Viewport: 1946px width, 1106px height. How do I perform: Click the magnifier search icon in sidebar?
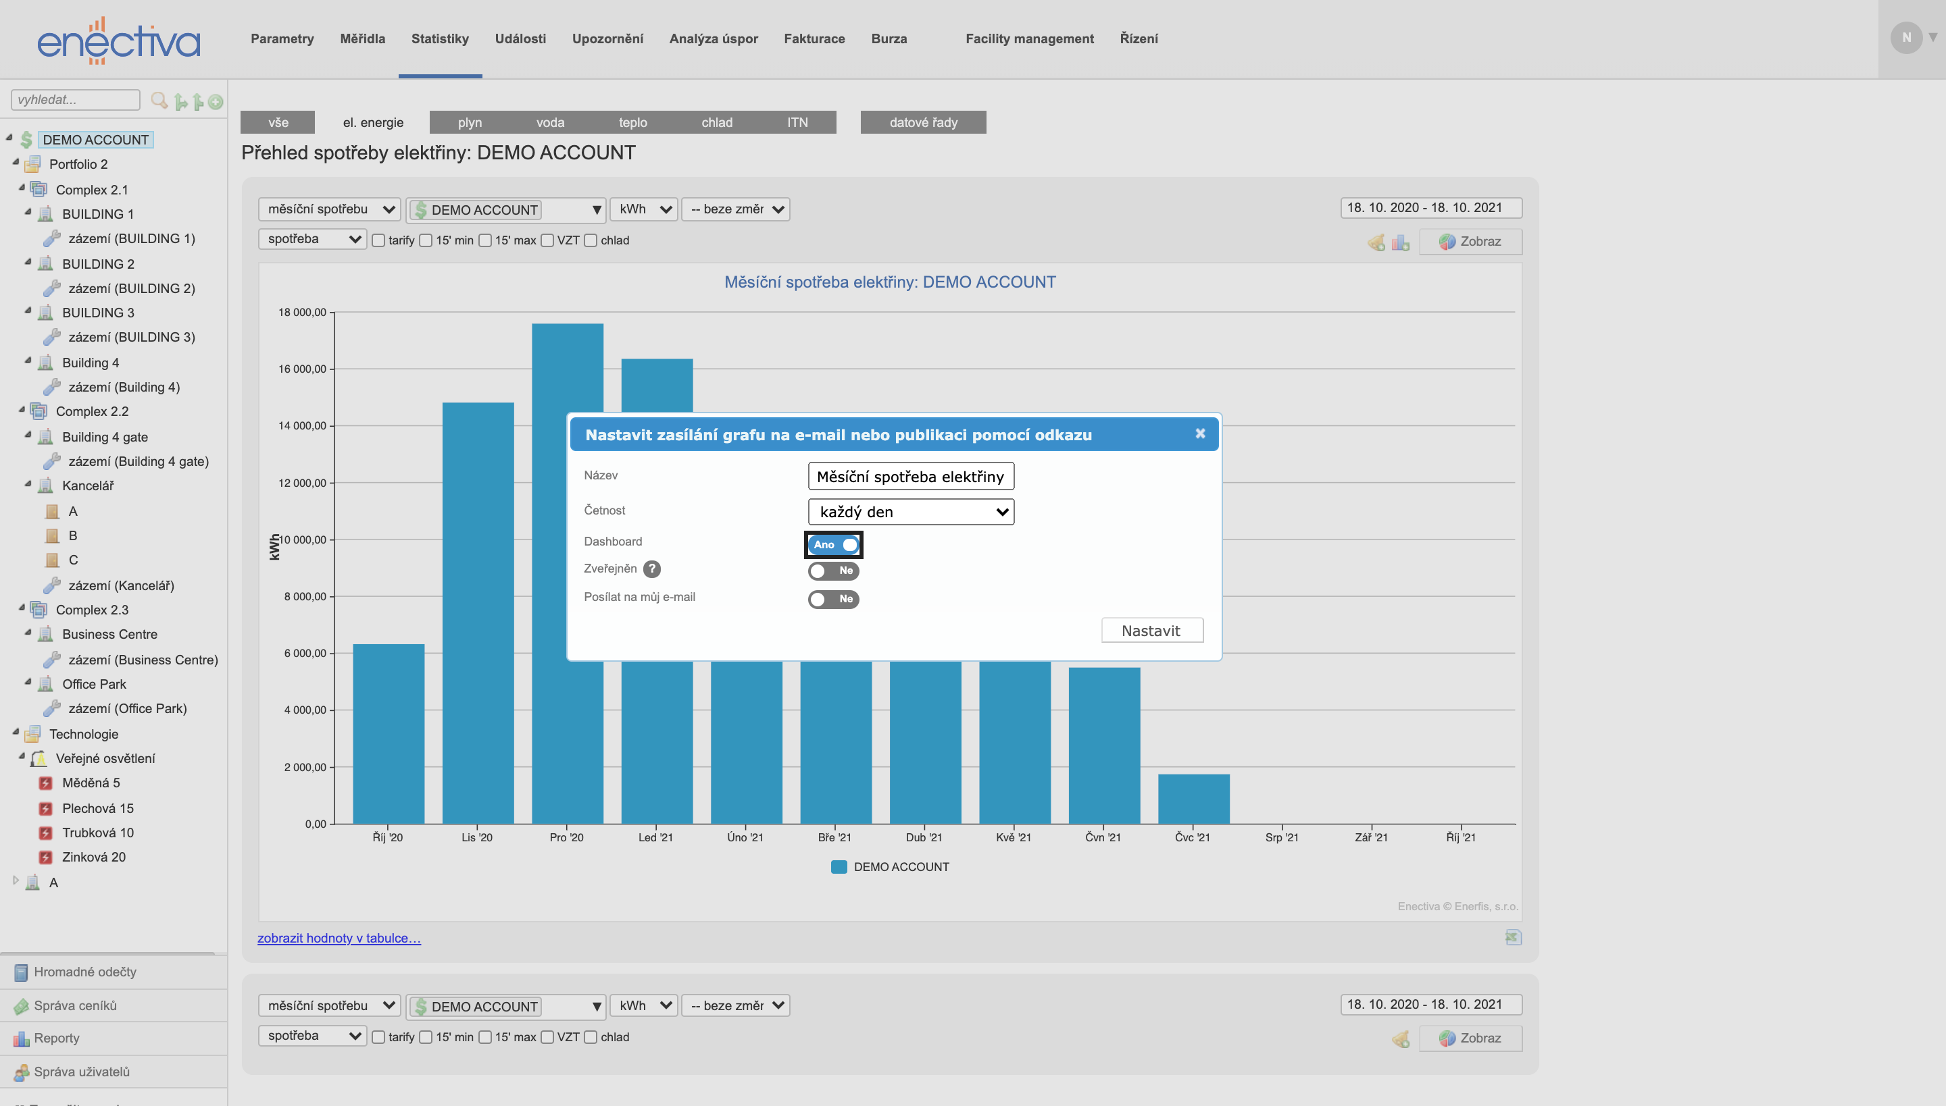pos(159,100)
